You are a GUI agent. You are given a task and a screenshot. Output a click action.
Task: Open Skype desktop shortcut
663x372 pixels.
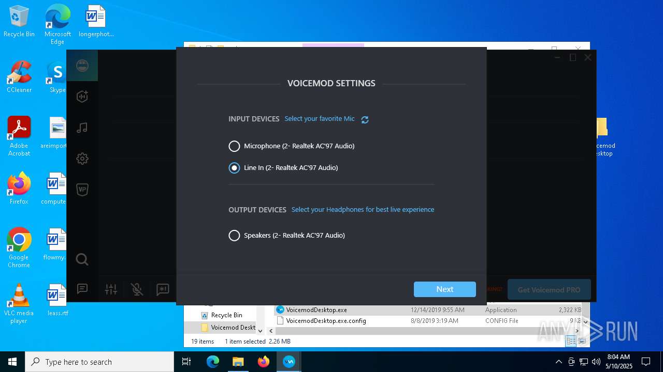57,77
